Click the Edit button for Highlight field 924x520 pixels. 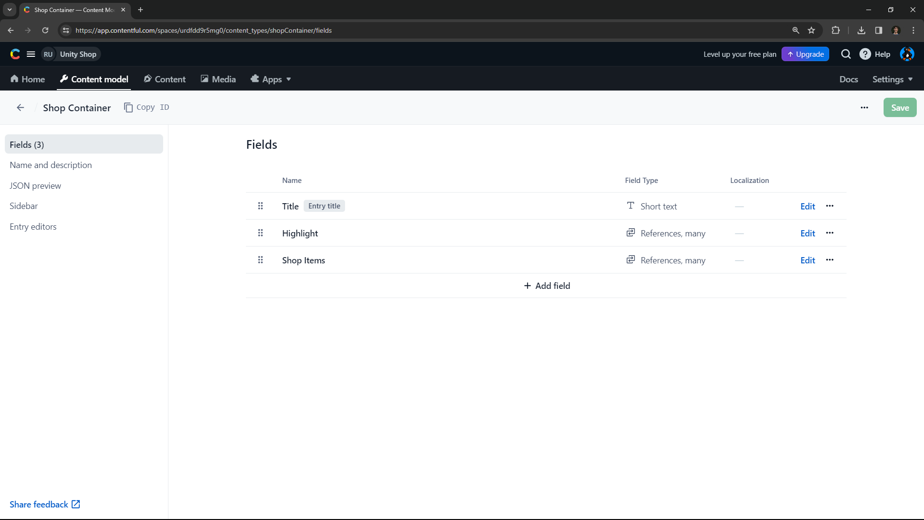(808, 233)
